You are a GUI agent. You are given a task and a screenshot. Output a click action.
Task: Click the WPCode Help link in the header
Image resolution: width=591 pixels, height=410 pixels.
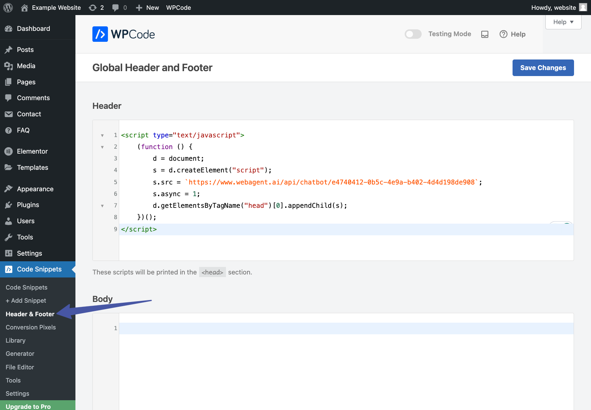(x=513, y=34)
